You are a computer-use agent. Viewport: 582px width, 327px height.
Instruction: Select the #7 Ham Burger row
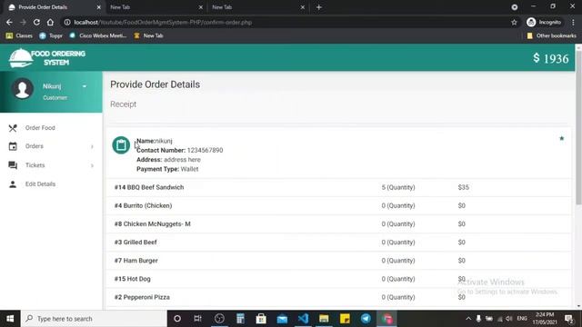338,261
